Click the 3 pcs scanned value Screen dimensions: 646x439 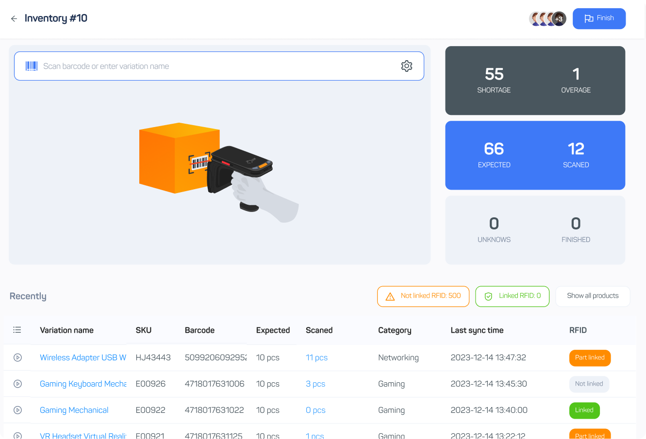[315, 384]
